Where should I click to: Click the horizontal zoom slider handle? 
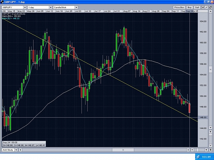click(x=198, y=150)
